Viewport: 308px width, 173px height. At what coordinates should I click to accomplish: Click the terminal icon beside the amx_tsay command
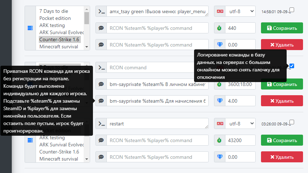(101, 11)
